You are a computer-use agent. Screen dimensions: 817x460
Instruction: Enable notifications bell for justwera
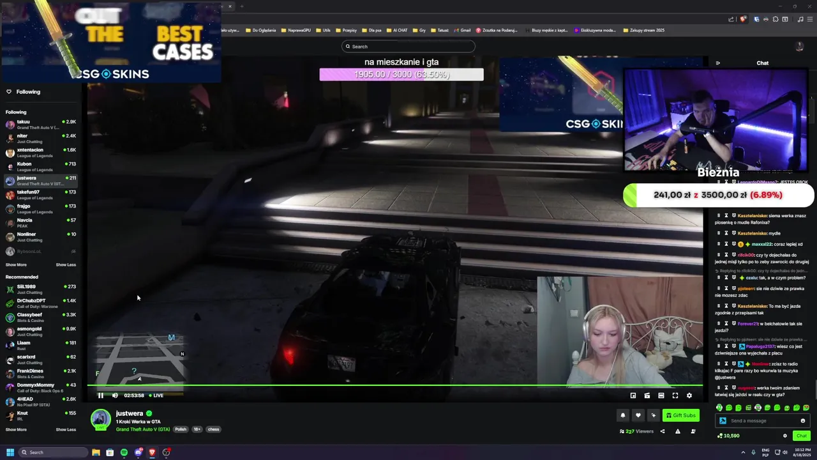(x=623, y=415)
